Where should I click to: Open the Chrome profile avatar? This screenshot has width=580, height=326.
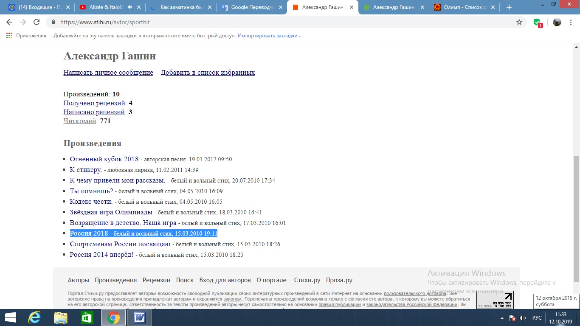pos(557,22)
